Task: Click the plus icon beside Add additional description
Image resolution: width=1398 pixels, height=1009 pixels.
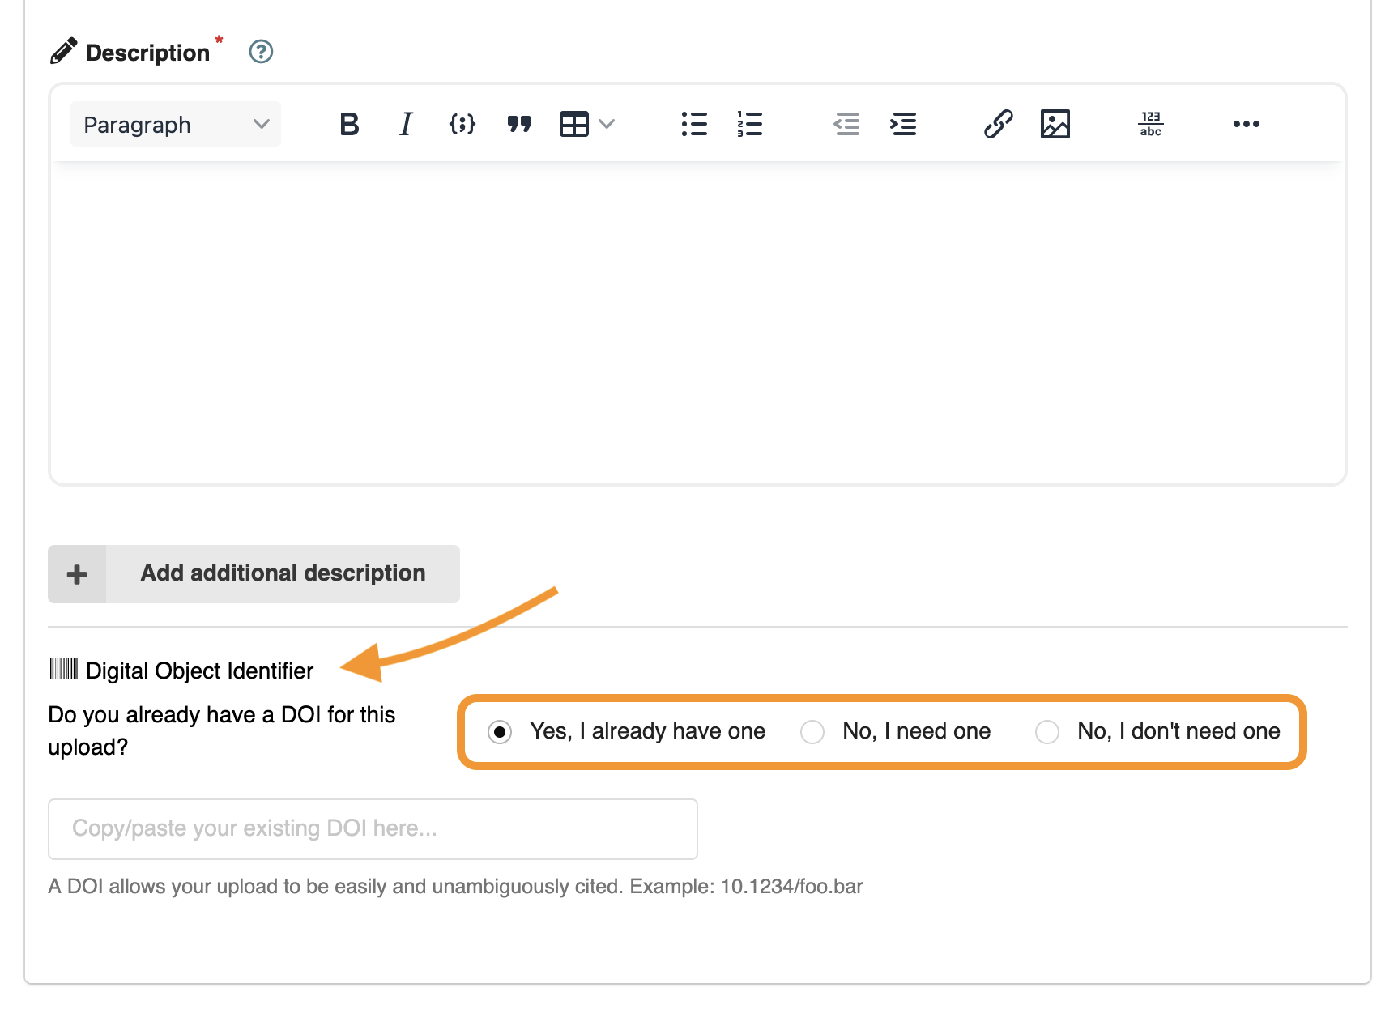Action: pyautogui.click(x=77, y=574)
